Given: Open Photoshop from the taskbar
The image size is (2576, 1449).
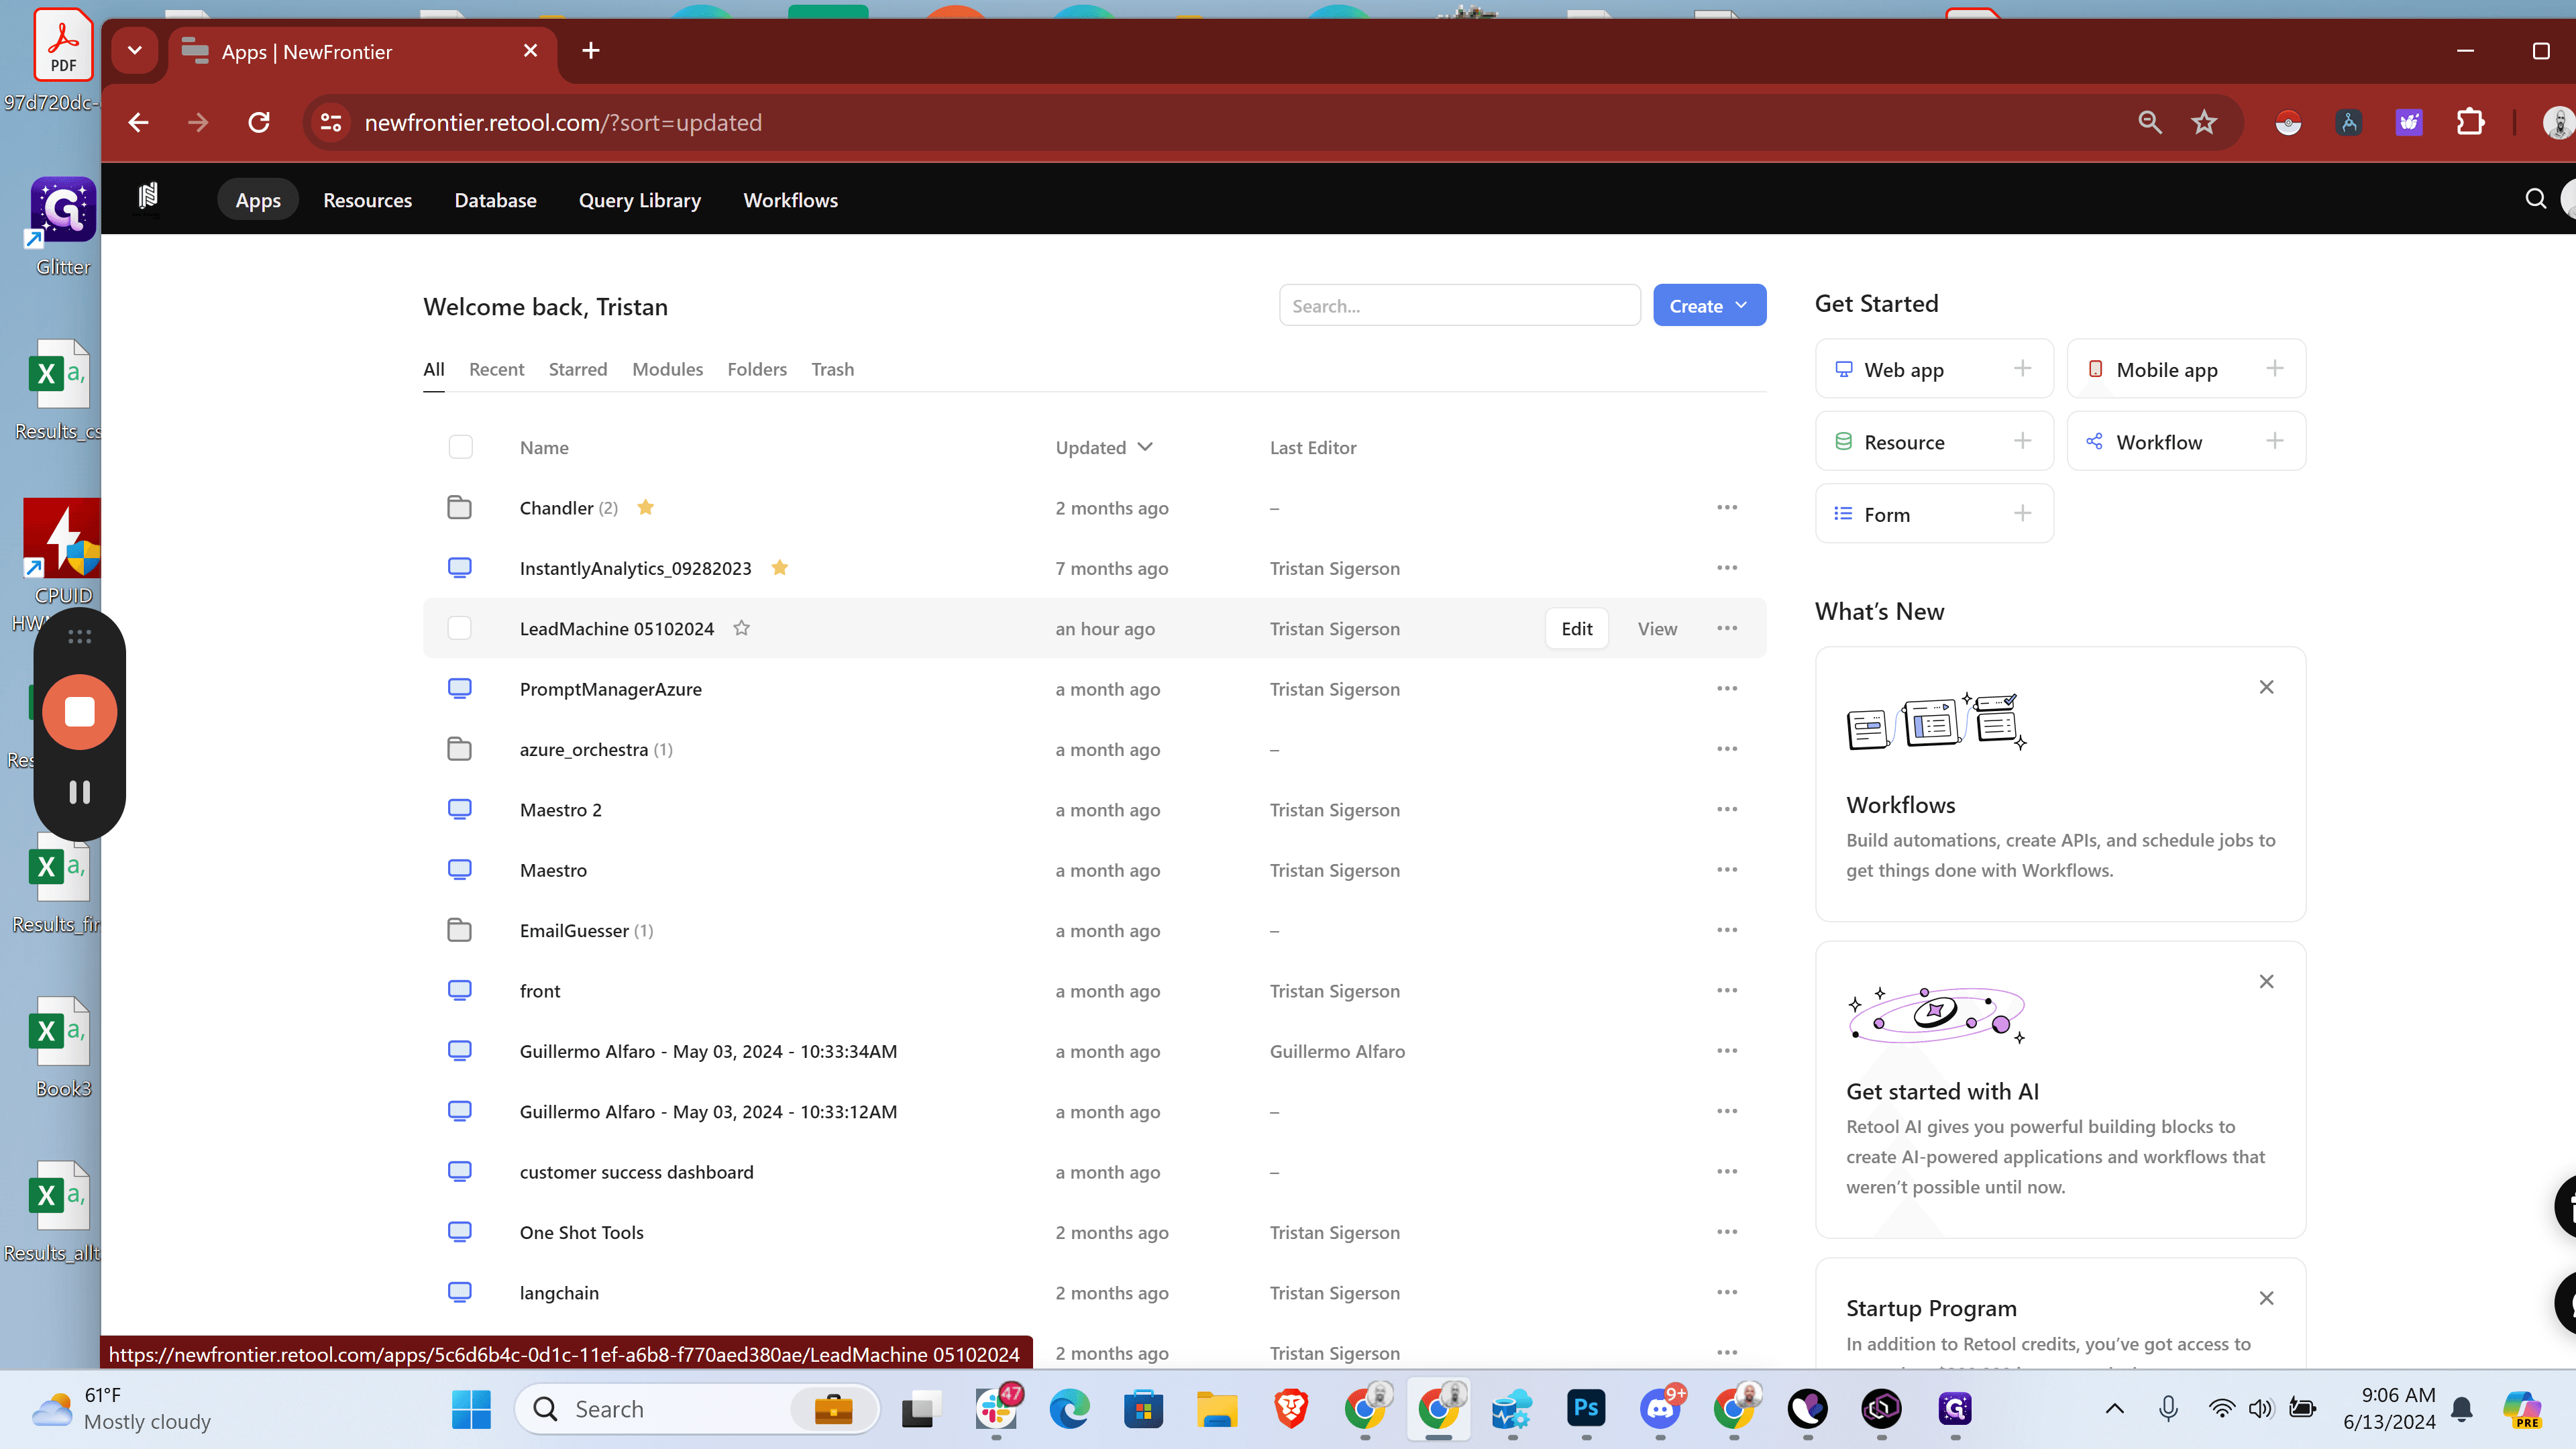Looking at the screenshot, I should tap(1586, 1408).
